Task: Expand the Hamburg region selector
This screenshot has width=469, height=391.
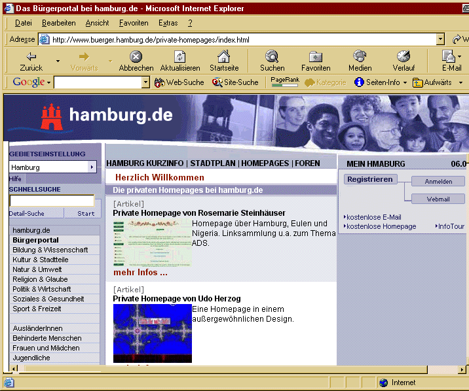Action: coord(92,167)
